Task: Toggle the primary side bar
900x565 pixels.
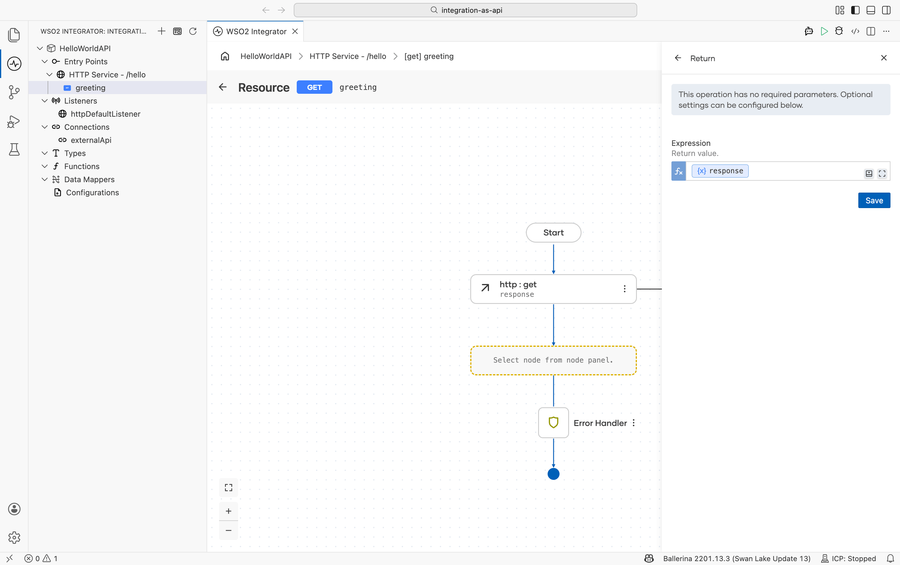Action: tap(855, 10)
